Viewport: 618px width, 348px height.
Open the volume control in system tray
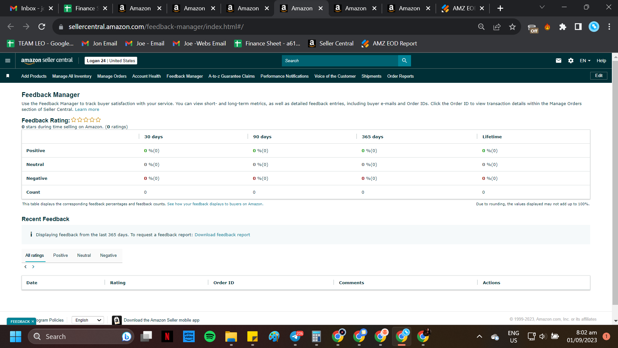pyautogui.click(x=542, y=336)
